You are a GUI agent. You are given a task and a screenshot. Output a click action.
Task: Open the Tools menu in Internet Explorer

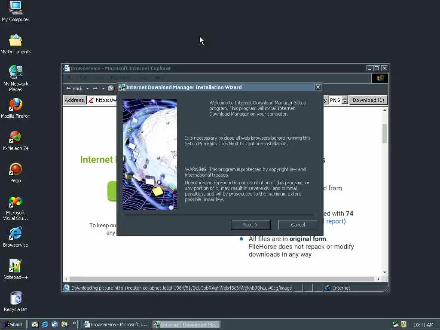[x=143, y=78]
